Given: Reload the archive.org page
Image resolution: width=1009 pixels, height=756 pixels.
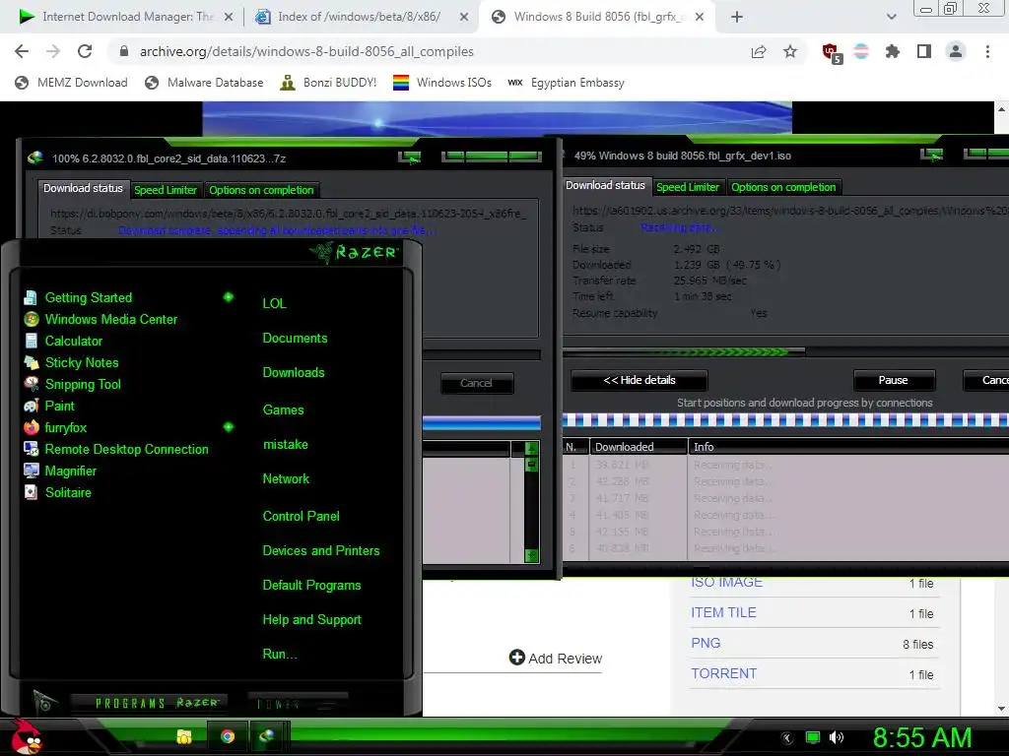Looking at the screenshot, I should [85, 51].
